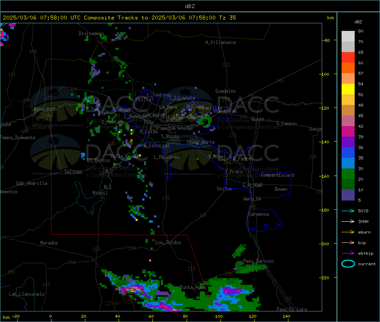The width and height of the screenshot is (380, 322).
Task: Click the 'S_Rosas' place label
Action: (x=170, y=136)
